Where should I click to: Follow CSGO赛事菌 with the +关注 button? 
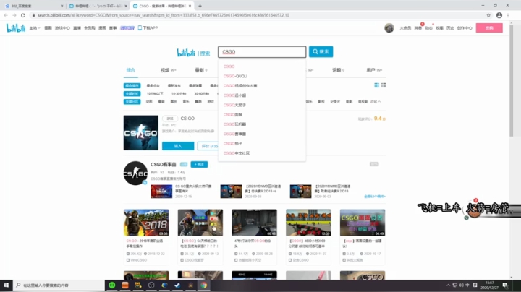coord(199,164)
